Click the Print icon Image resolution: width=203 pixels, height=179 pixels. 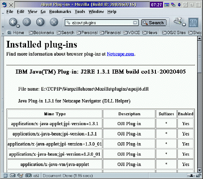178,21
